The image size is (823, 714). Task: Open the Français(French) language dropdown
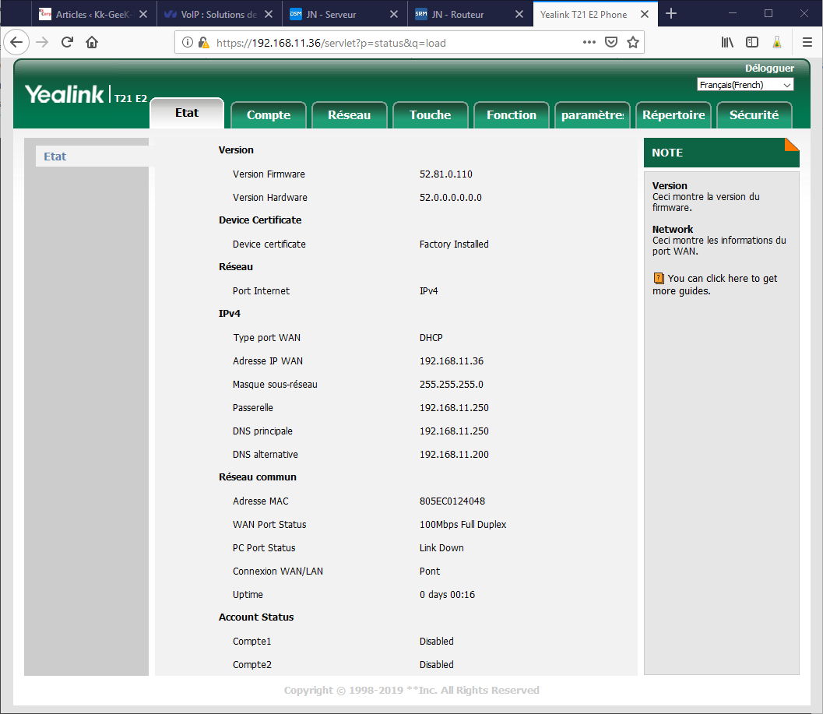[x=745, y=85]
